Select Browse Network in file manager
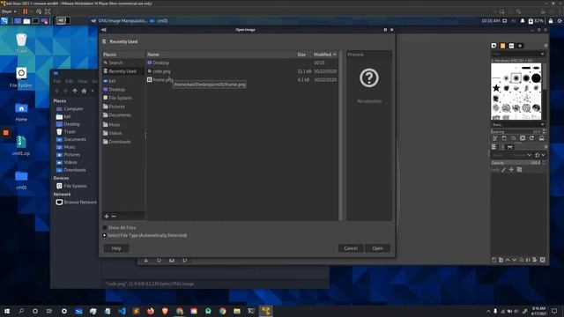Screen dimensions: 564x317 pyautogui.click(x=77, y=203)
